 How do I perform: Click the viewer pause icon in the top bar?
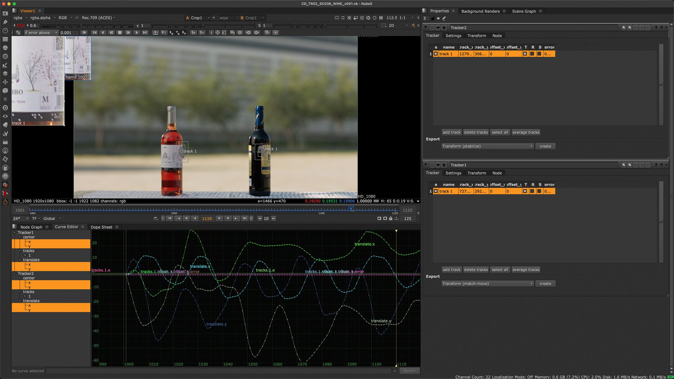pyautogui.click(x=381, y=18)
